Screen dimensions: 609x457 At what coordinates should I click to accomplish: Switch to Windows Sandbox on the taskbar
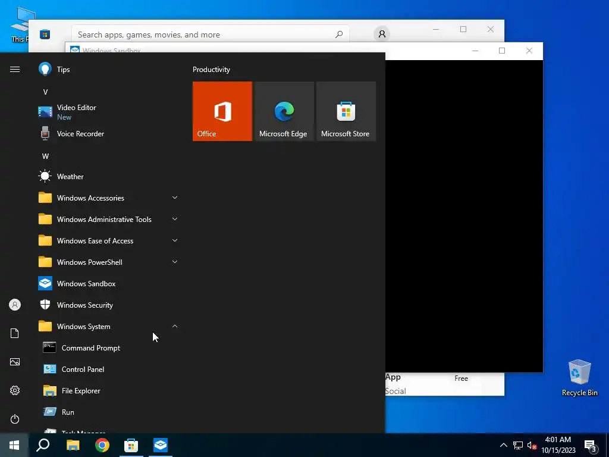pos(161,445)
